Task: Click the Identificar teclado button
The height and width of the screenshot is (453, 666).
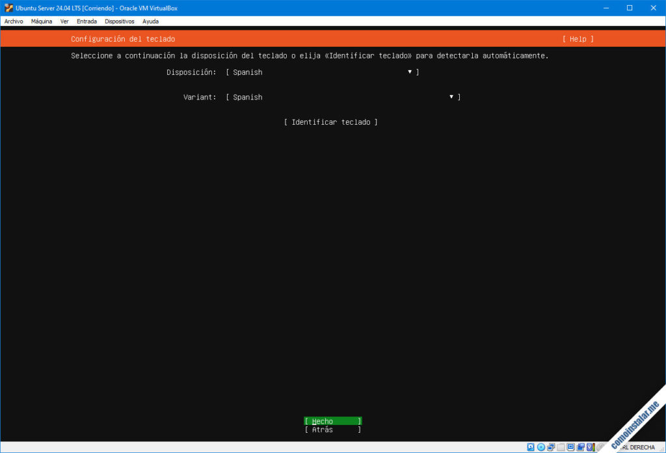Action: tap(330, 122)
